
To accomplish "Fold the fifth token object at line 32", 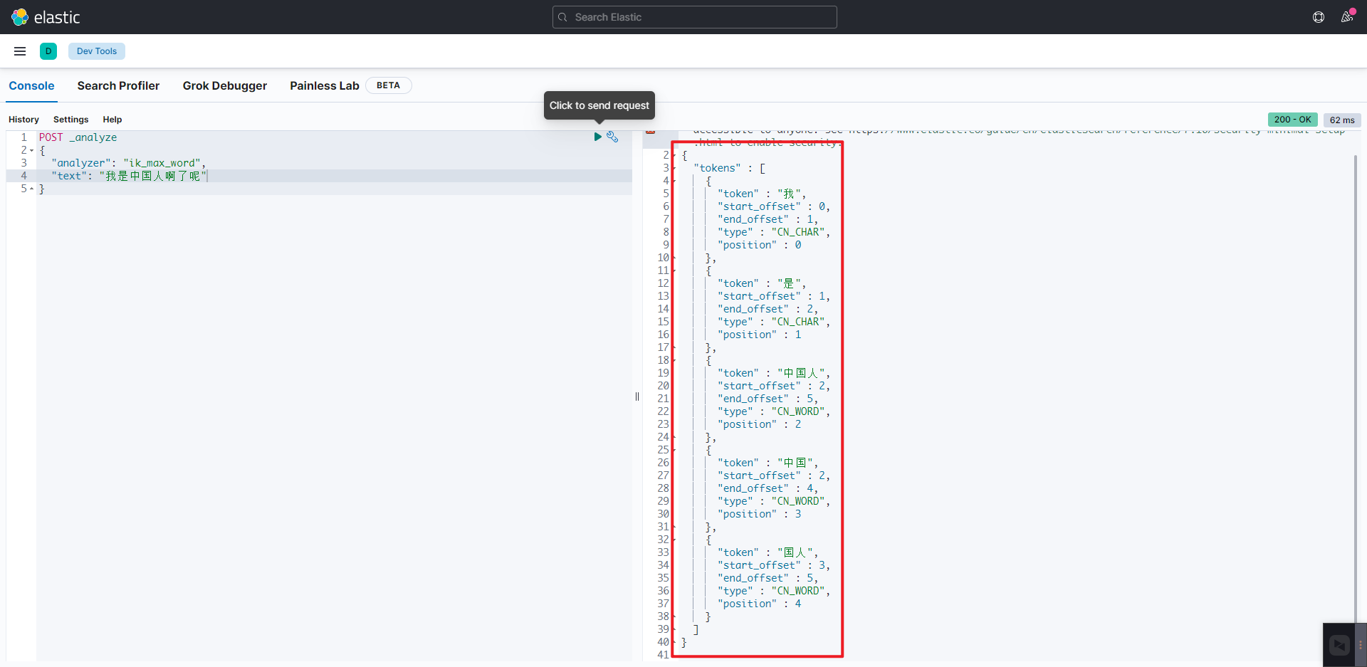I will click(x=674, y=540).
